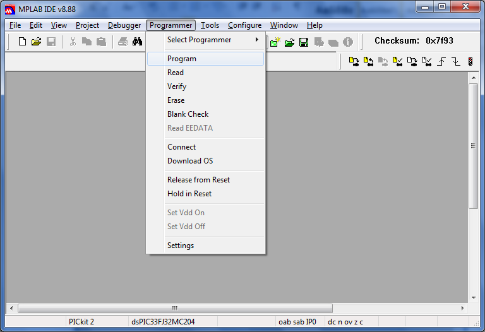Open the File menu
The height and width of the screenshot is (332, 485).
(x=15, y=25)
